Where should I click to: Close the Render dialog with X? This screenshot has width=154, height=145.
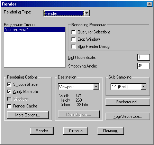click(150, 4)
